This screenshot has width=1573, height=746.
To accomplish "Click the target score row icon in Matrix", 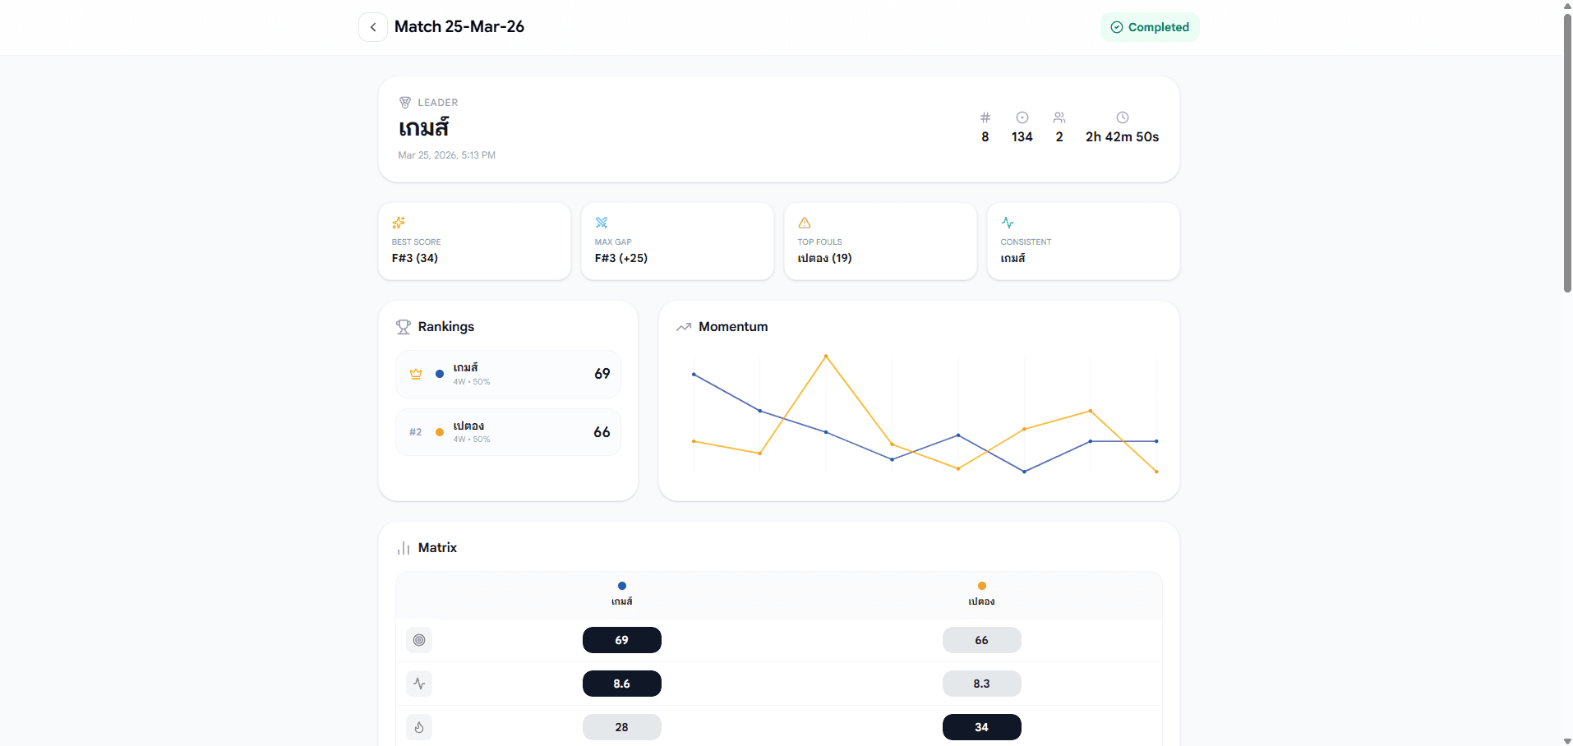I will (x=419, y=640).
